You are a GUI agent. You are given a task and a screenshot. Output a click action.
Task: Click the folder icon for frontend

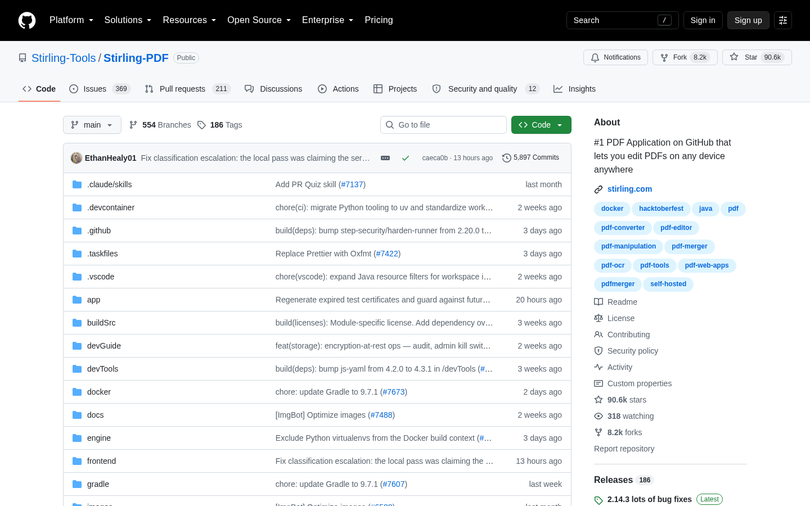pos(77,461)
